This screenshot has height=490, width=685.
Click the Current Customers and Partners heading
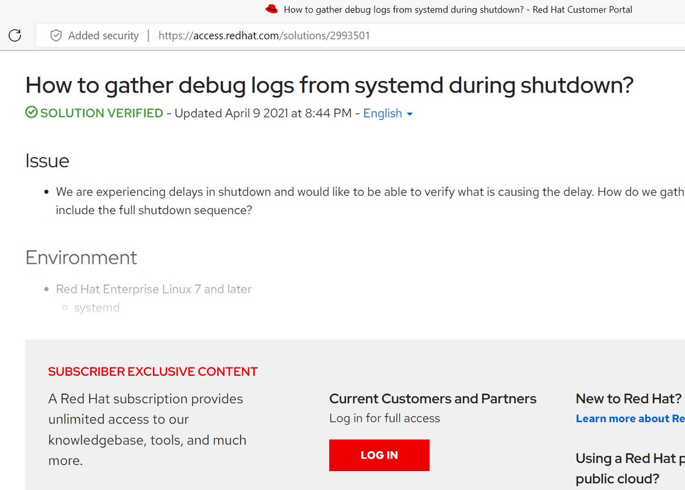(x=433, y=399)
